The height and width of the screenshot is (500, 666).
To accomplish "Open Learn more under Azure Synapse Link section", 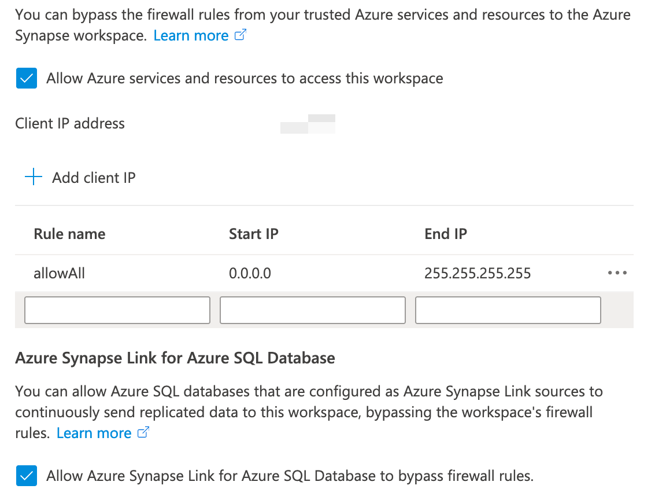I will [x=94, y=432].
